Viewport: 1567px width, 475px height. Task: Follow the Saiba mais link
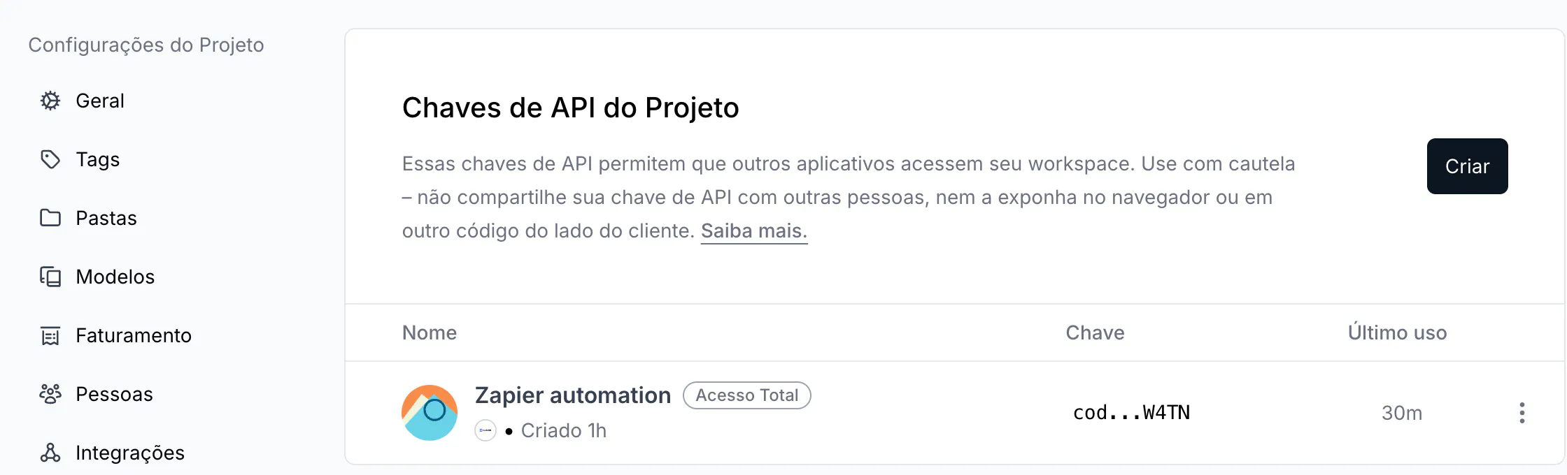(754, 231)
